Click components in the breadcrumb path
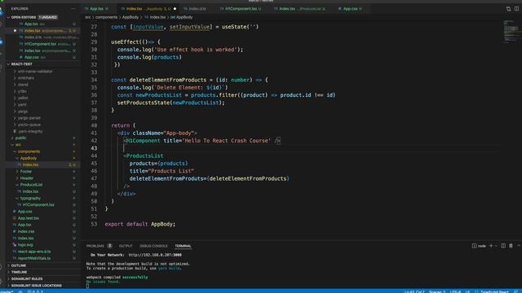The height and width of the screenshot is (293, 522). 106,17
